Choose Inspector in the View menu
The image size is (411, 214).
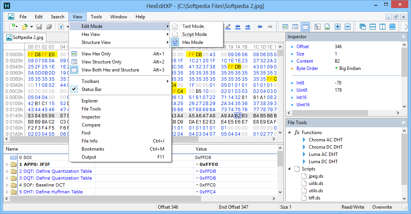[120, 117]
